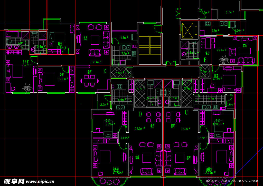Click the unit letter "D"

140,114
